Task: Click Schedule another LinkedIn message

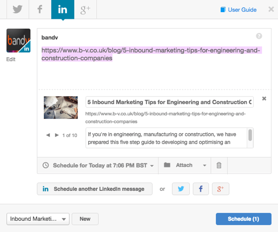Action: pyautogui.click(x=94, y=189)
